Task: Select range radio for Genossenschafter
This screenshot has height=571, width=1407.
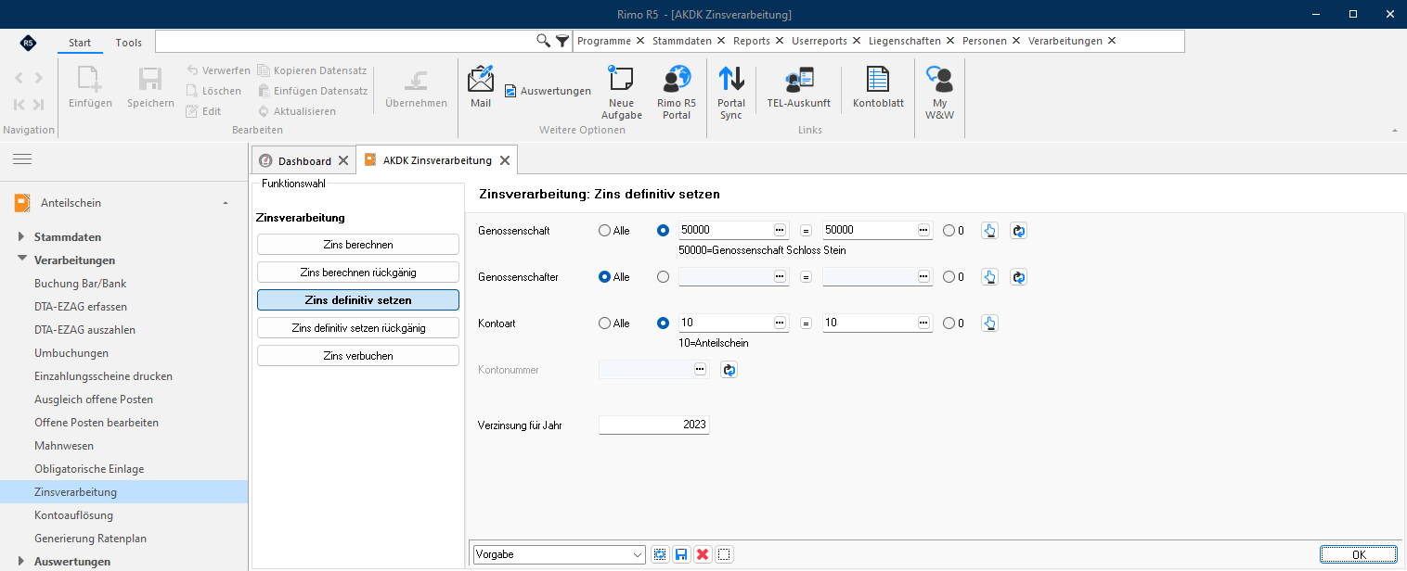Action: tap(663, 276)
